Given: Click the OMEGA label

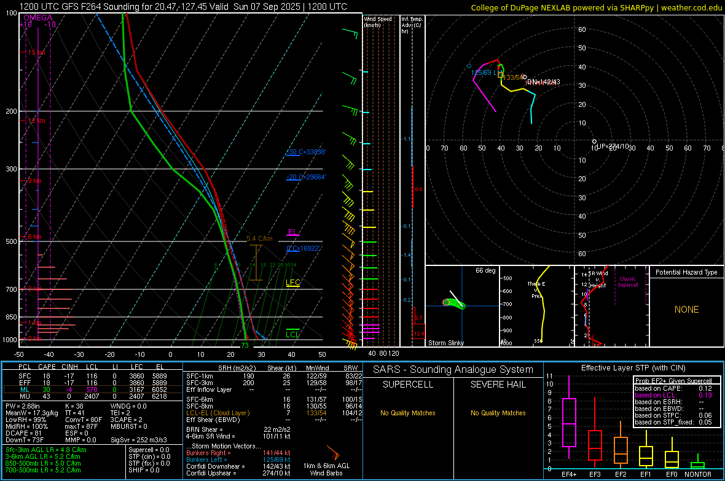Looking at the screenshot, I should (37, 18).
